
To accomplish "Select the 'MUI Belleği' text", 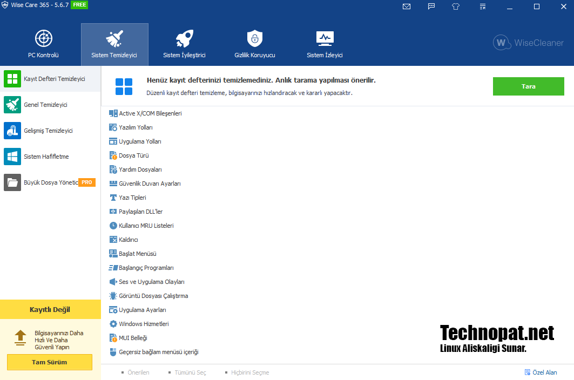I will [133, 338].
